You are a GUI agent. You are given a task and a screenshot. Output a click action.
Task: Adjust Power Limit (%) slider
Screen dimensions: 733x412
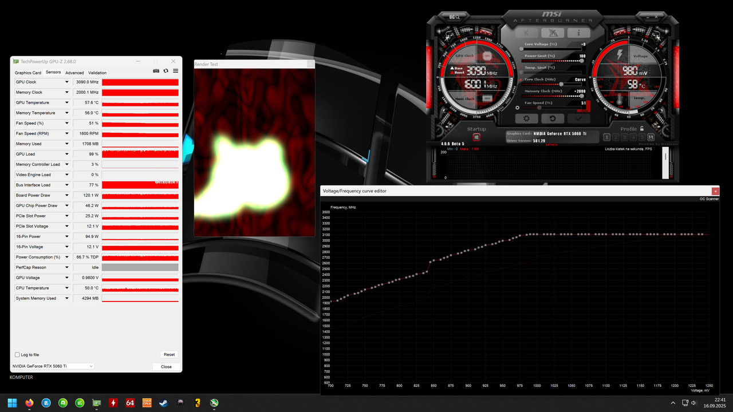point(553,60)
